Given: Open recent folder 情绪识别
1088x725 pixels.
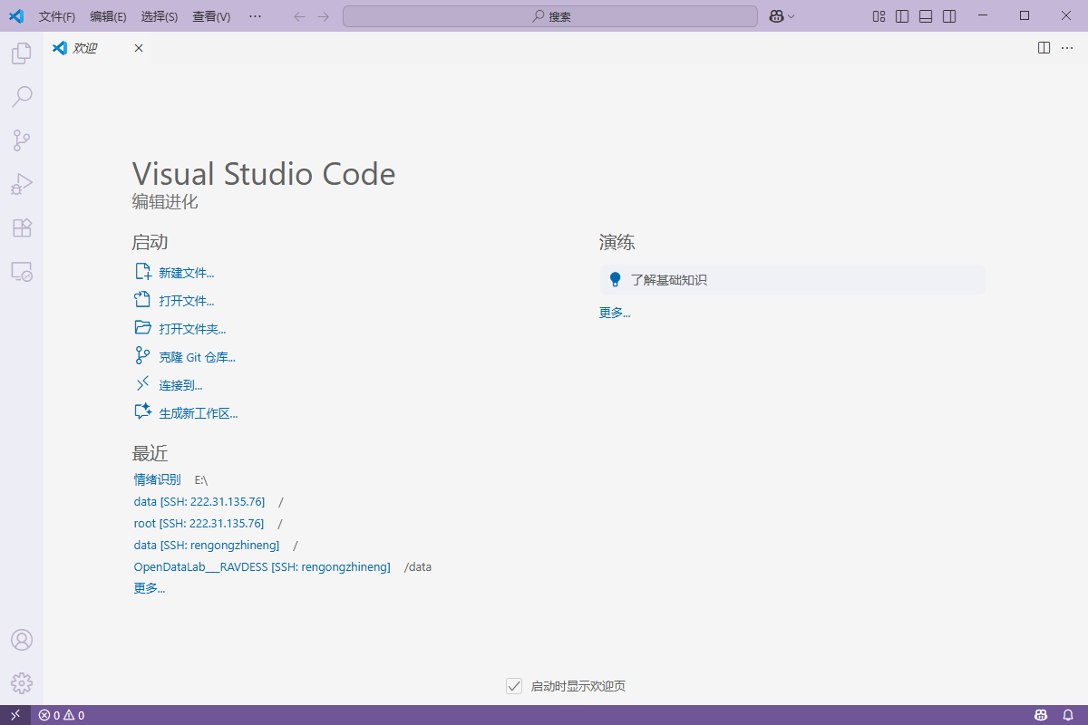Looking at the screenshot, I should click(x=157, y=479).
